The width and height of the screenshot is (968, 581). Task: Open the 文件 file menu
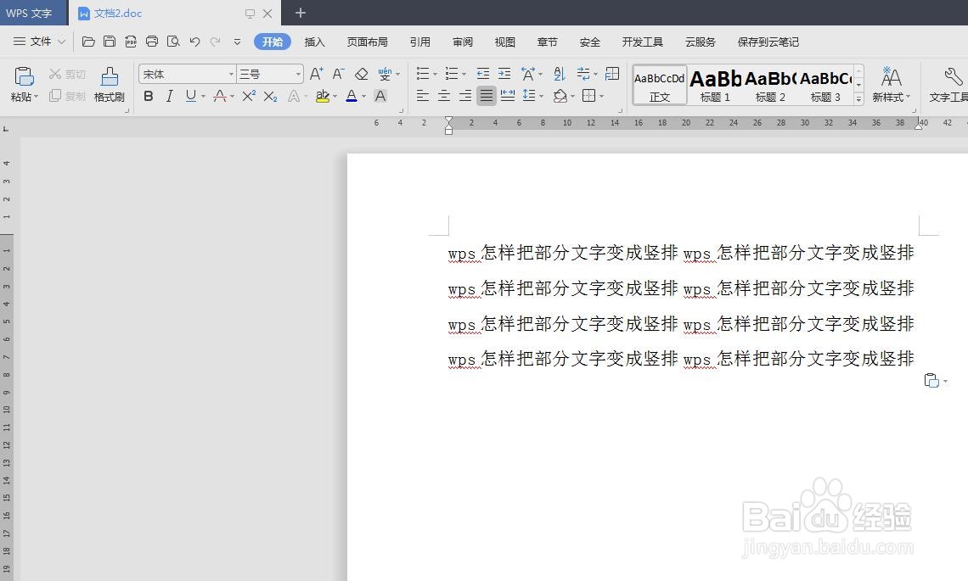coord(40,42)
